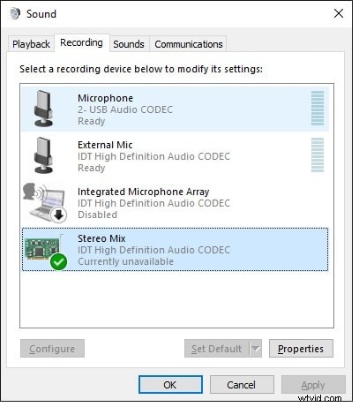The image size is (359, 407).
Task: Click 'Ready' status under Microphone
Action: pyautogui.click(x=92, y=121)
